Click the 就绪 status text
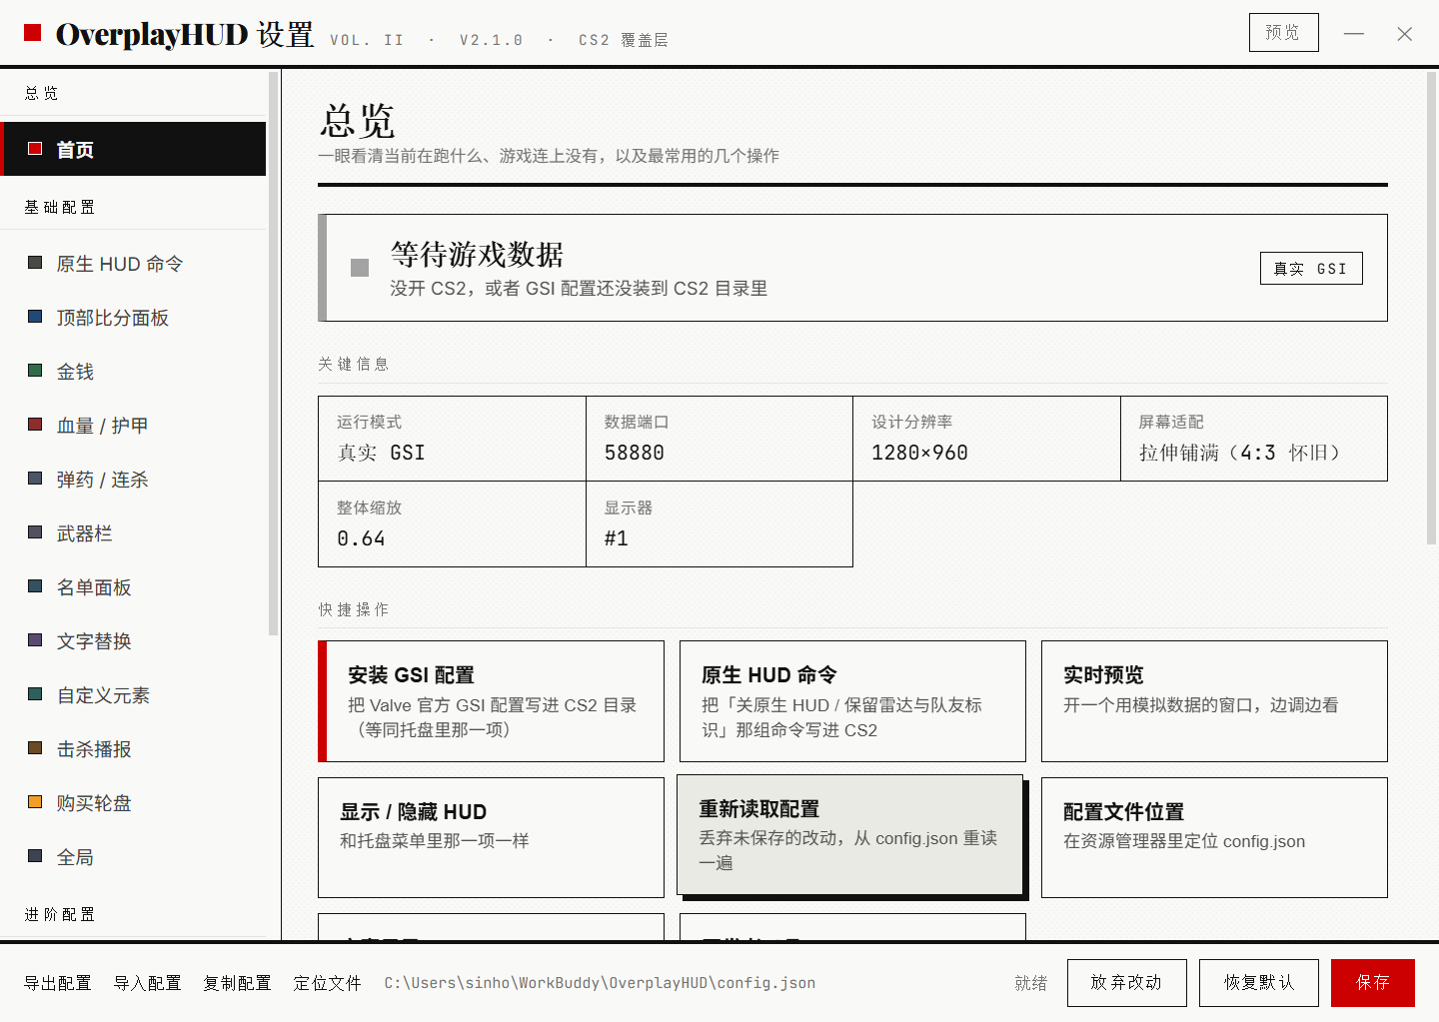This screenshot has width=1439, height=1022. pos(1031,983)
